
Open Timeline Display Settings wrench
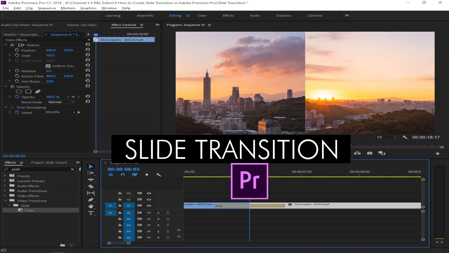(x=159, y=175)
